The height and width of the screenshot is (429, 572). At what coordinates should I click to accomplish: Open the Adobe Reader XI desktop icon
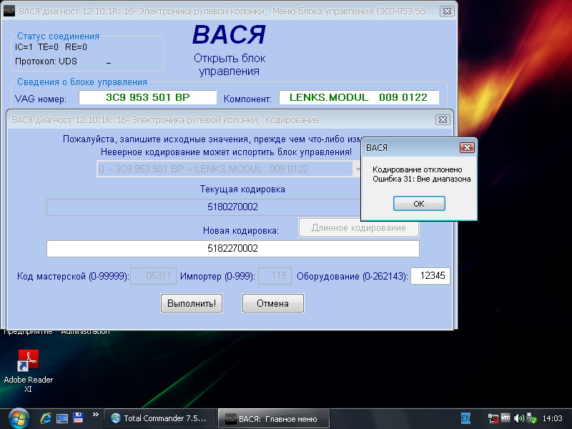click(x=28, y=358)
